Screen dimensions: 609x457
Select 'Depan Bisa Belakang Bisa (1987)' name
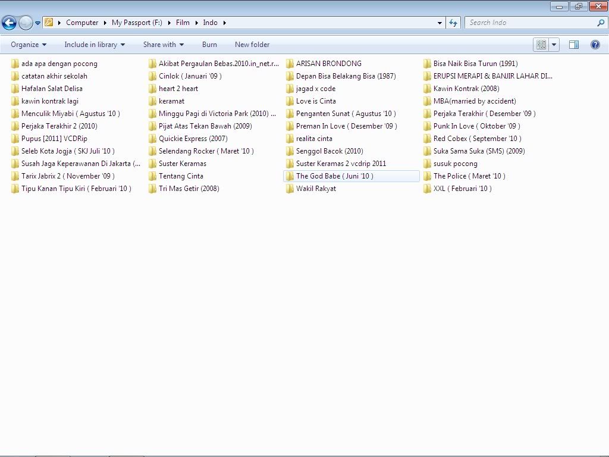pos(346,76)
